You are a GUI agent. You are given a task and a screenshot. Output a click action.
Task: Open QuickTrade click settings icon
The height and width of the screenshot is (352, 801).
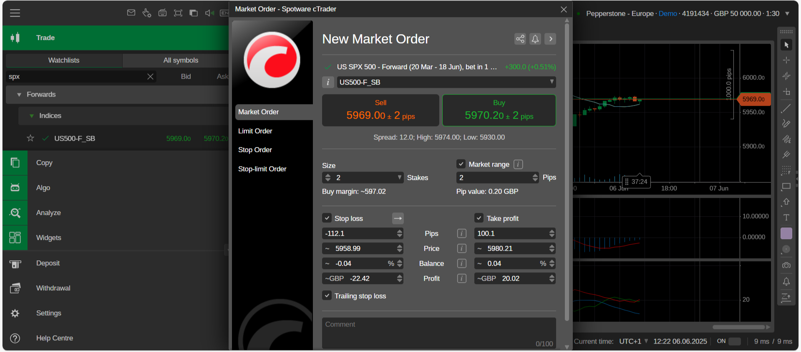click(x=146, y=13)
